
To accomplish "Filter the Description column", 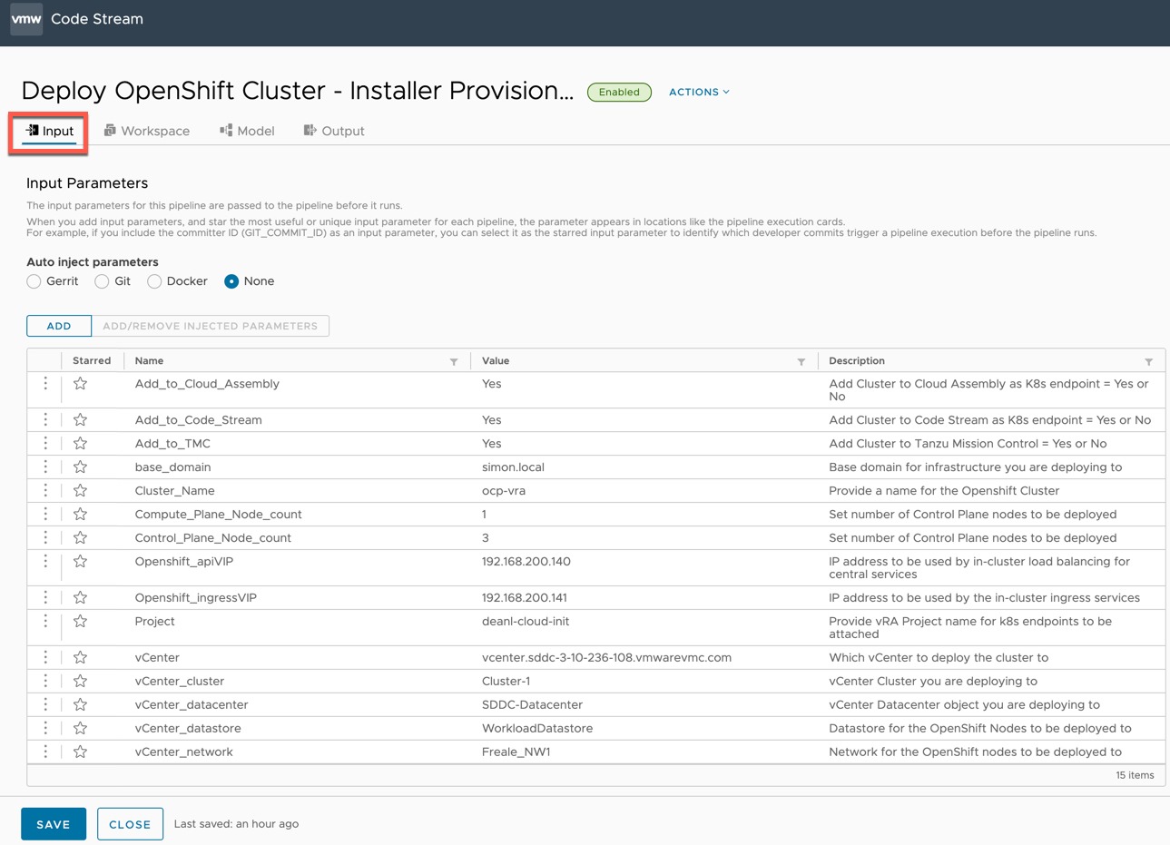I will tap(1149, 361).
